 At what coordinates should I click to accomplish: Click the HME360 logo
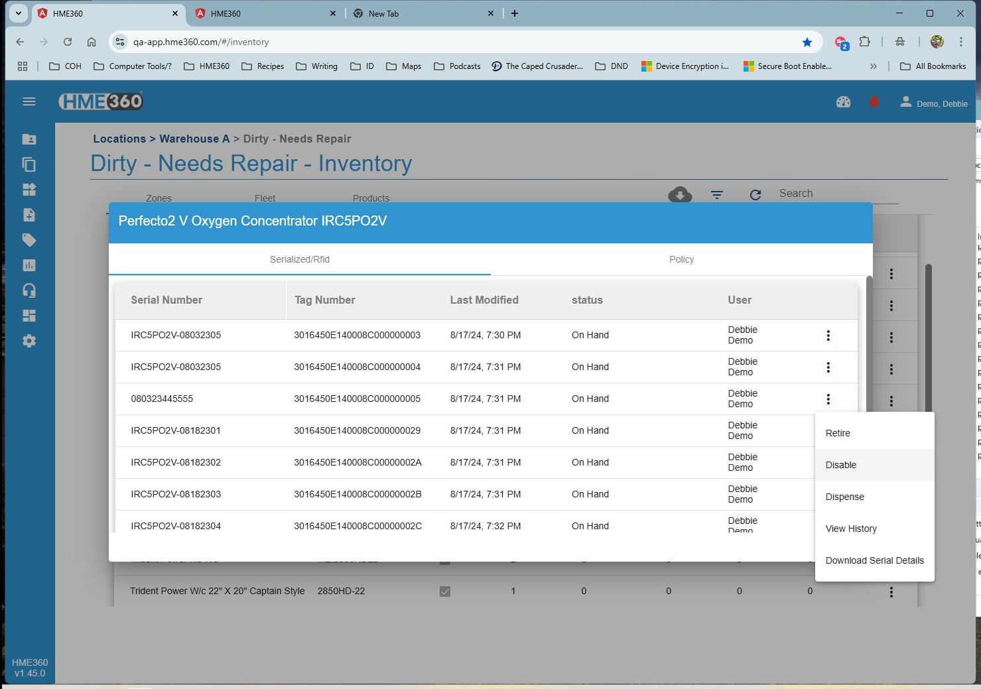101,101
